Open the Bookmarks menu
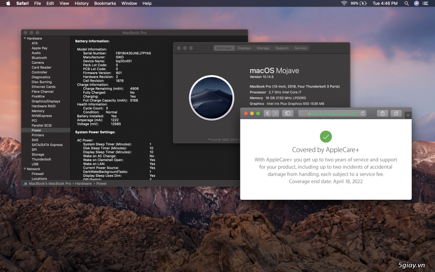Screen dimensions: 435x272 pyautogui.click(x=105, y=3)
